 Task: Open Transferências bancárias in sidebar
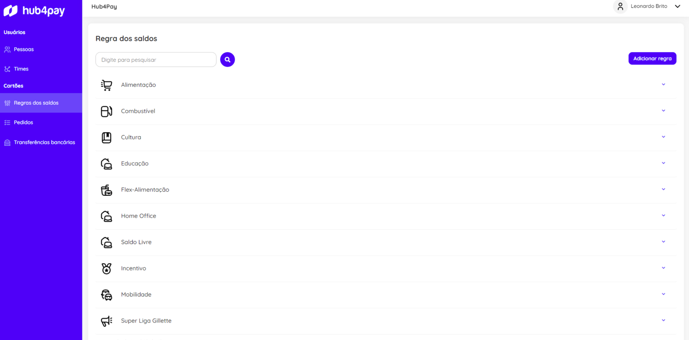pyautogui.click(x=44, y=142)
